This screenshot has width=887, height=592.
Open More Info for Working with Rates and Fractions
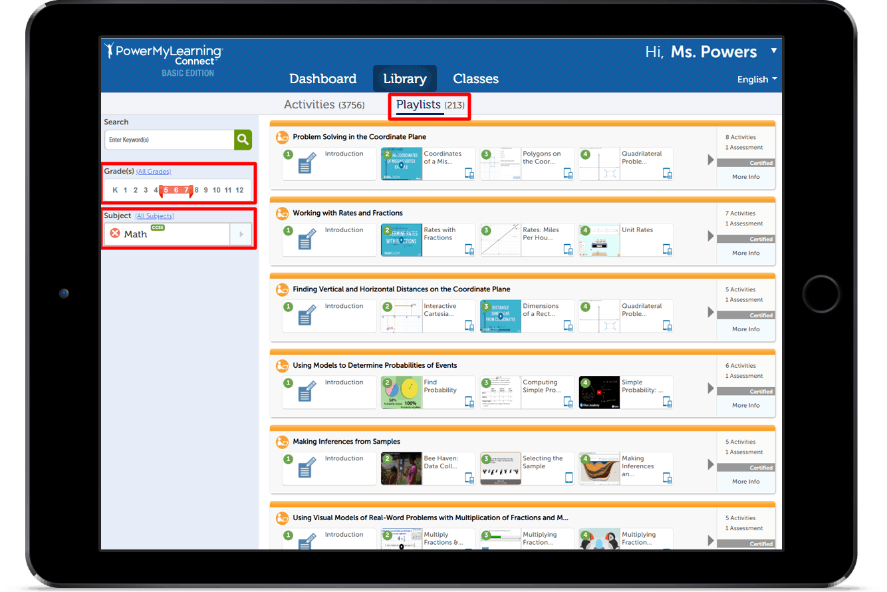click(746, 253)
